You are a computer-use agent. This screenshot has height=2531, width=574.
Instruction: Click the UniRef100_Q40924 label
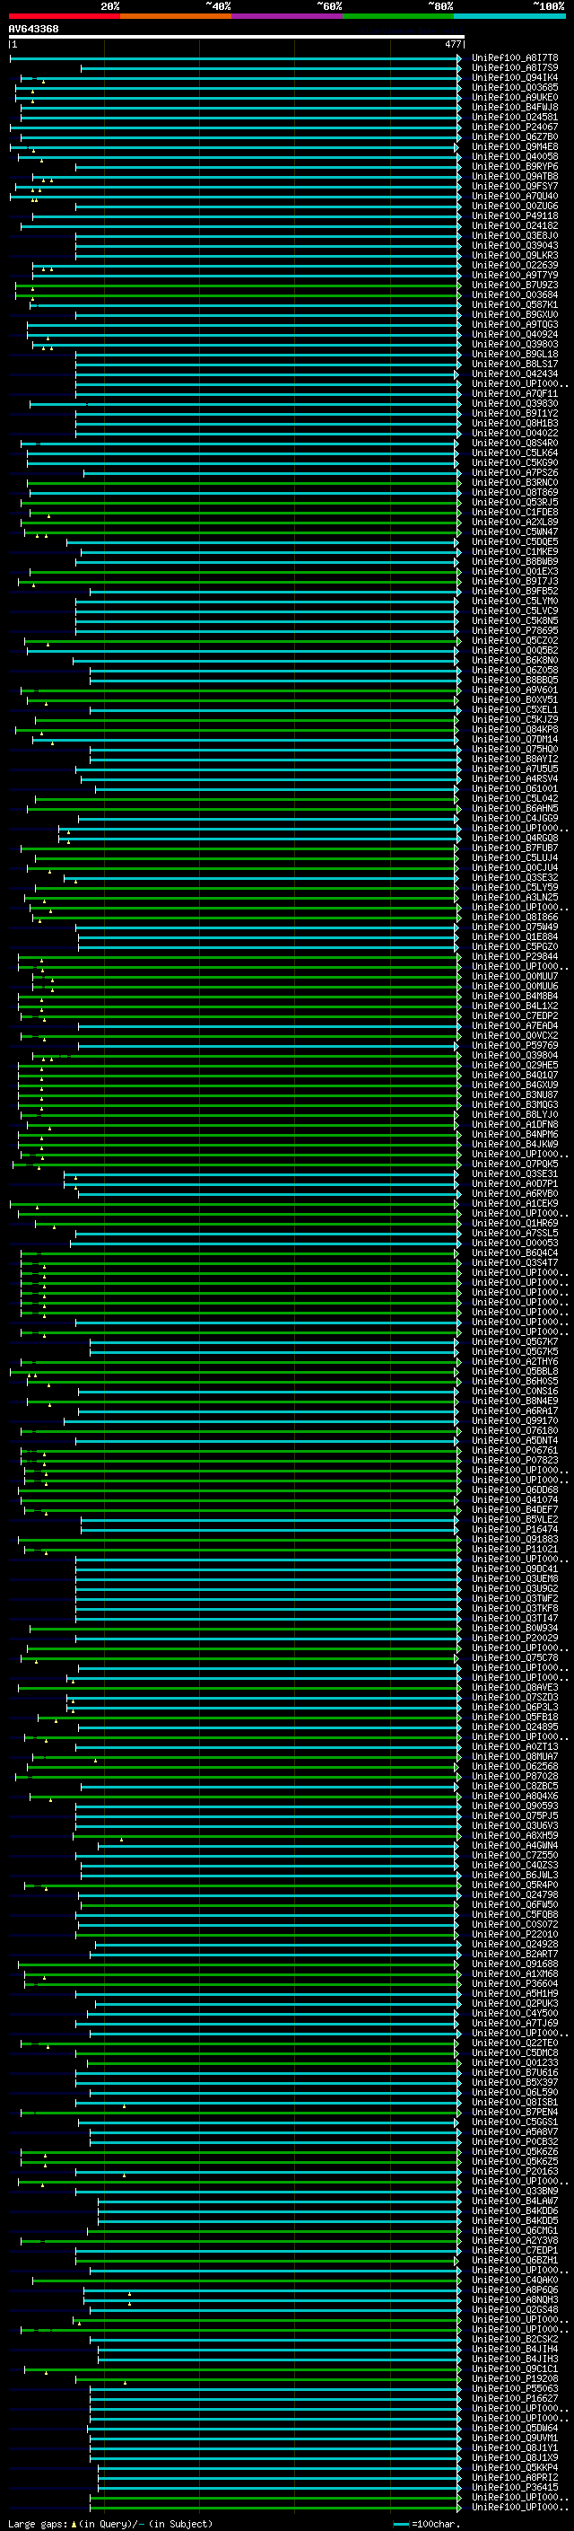(515, 334)
